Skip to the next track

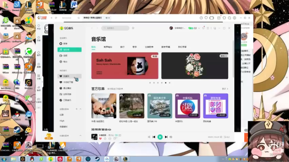tap(166, 137)
